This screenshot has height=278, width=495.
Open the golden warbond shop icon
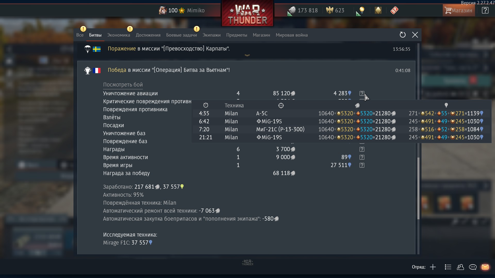coord(378,10)
